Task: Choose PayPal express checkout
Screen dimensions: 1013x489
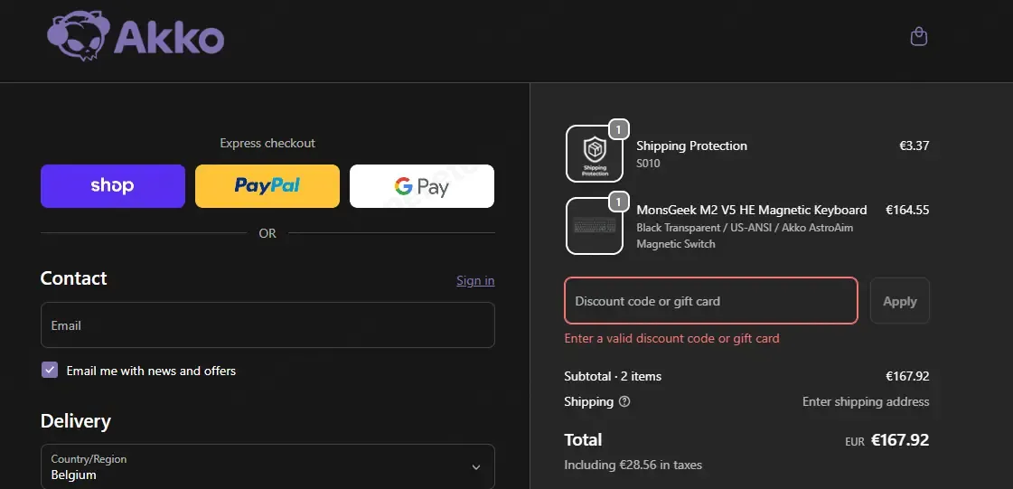Action: 267,186
